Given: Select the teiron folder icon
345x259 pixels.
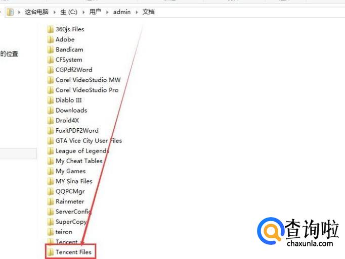Looking at the screenshot, I should pyautogui.click(x=51, y=232).
